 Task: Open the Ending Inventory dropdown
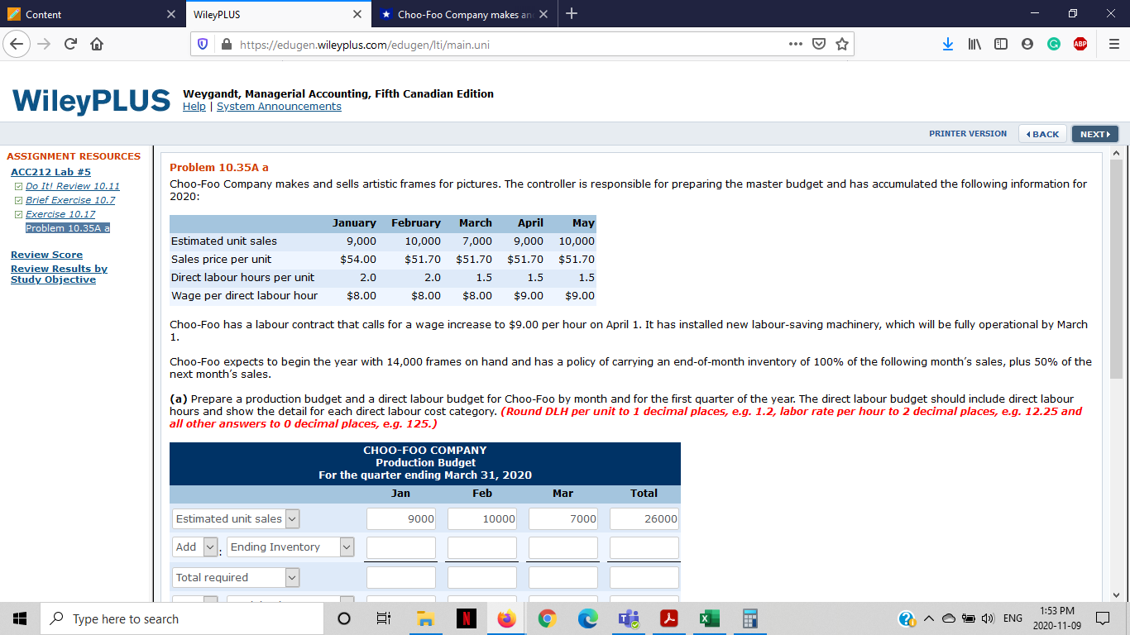(x=291, y=547)
